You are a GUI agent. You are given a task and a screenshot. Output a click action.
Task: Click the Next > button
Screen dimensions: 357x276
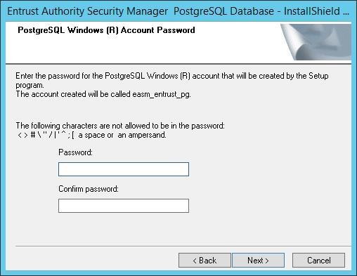[x=258, y=260]
